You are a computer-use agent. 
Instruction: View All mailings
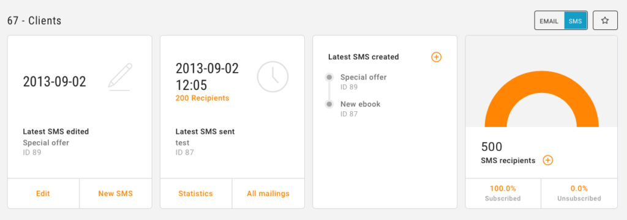[268, 194]
